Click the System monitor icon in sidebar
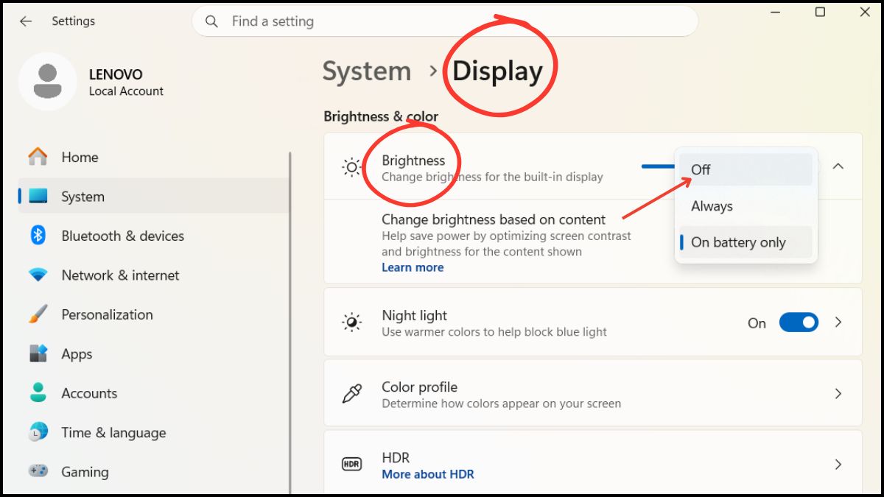Viewport: 884px width, 497px height. pos(38,197)
